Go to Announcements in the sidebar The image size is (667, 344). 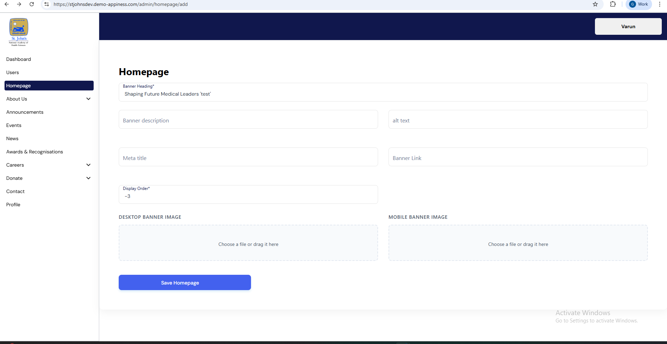[25, 112]
